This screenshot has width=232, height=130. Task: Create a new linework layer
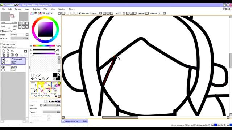pos(8,51)
